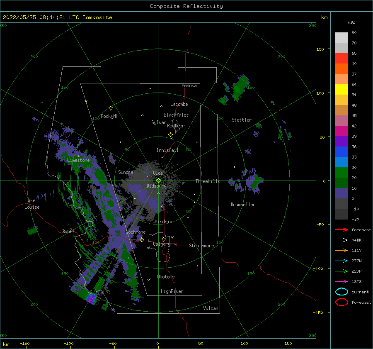Viewport: 373px width, 349px height.
Task: Click the HighRiver town label
Action: (172, 291)
